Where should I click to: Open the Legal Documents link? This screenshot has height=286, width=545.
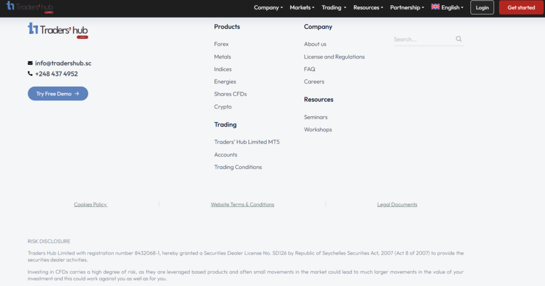[397, 205]
